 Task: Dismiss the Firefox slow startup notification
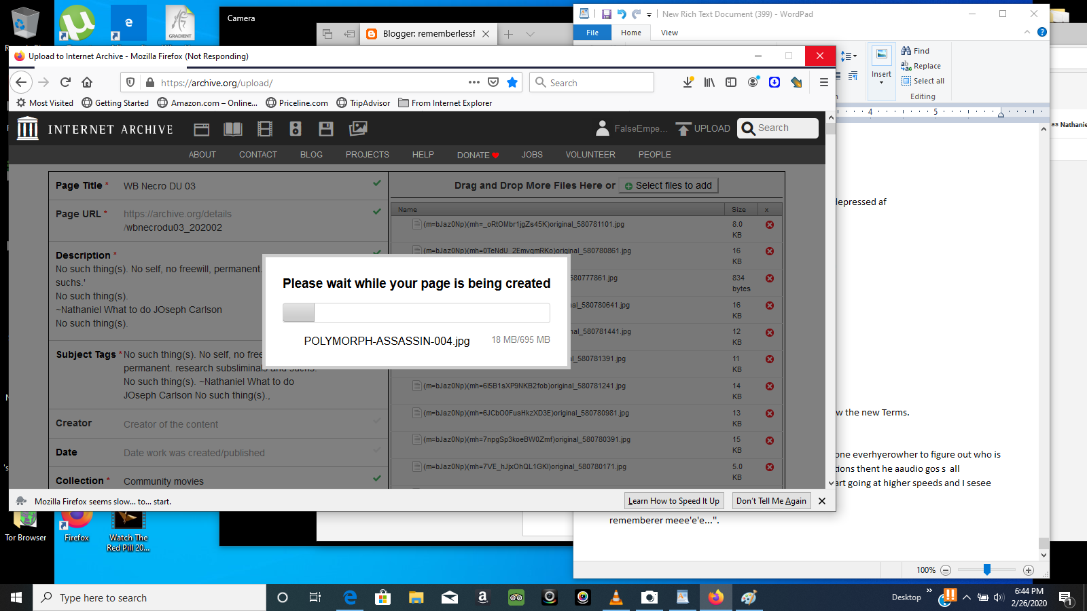822,501
